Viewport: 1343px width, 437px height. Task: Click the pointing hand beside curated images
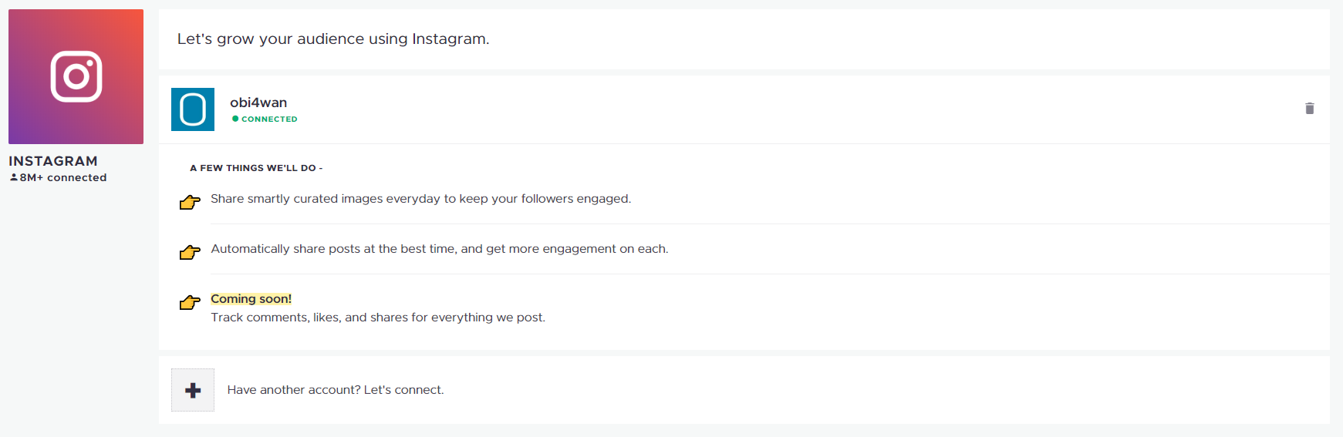pos(190,203)
